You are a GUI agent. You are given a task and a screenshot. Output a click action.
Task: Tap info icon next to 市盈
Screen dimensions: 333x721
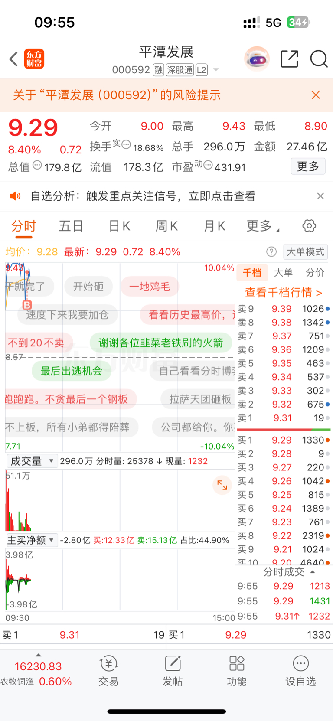[x=208, y=165]
